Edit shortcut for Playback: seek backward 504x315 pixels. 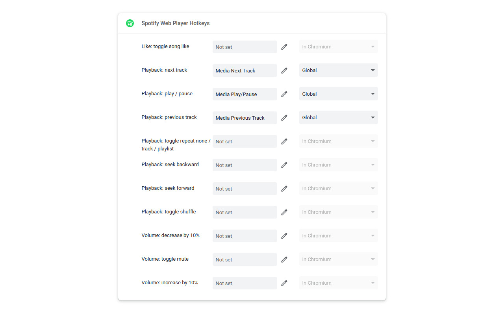[x=284, y=165]
